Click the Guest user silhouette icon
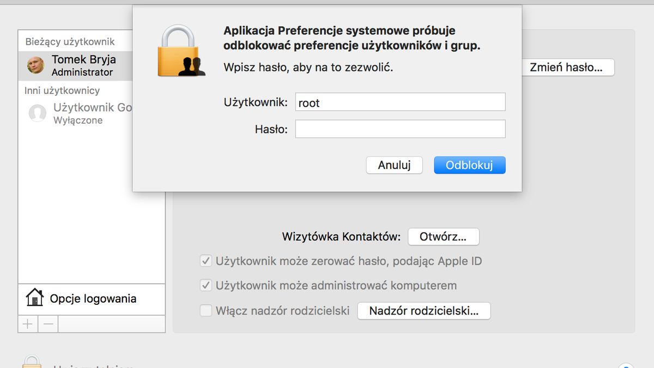The image size is (654, 368). click(37, 113)
